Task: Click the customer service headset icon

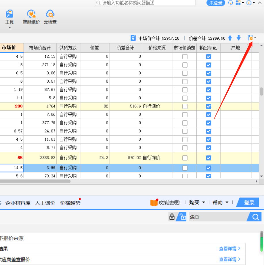Action: click(230, 3)
